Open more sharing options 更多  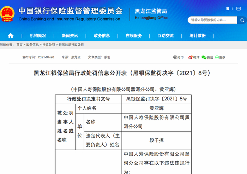point(220,57)
